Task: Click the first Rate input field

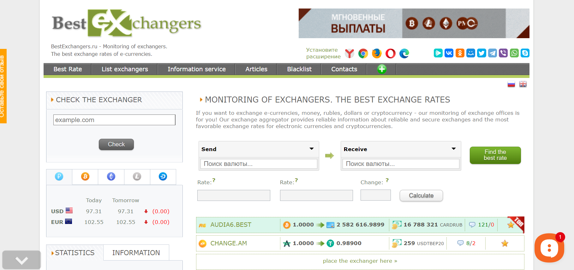Action: [x=234, y=195]
